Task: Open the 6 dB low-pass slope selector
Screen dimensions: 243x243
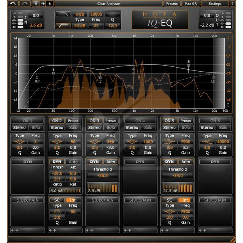Action: pyautogui.click(x=80, y=14)
